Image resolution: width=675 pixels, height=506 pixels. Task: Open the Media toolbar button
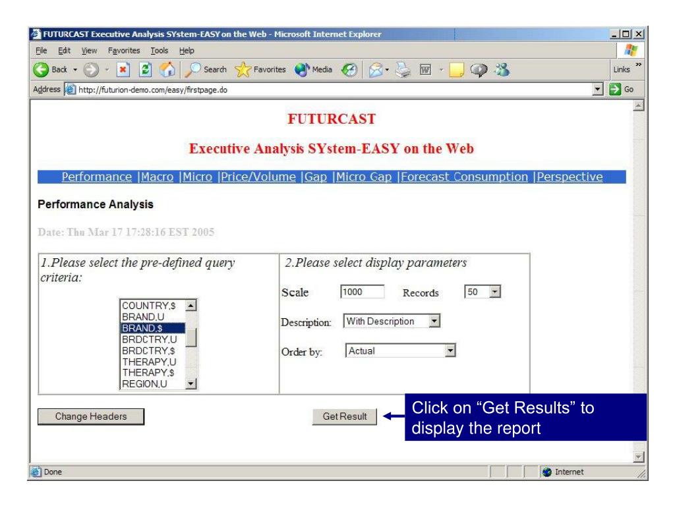[313, 70]
